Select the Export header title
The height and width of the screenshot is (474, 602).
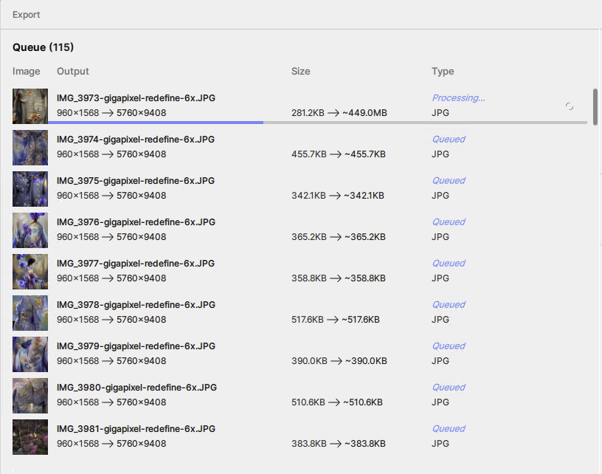(26, 15)
